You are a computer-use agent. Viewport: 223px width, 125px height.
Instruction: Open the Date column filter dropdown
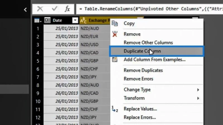tap(75, 20)
